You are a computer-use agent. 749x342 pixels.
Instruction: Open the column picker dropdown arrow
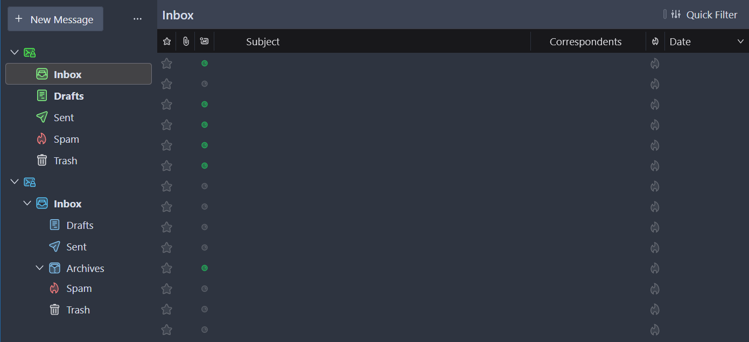coord(740,41)
